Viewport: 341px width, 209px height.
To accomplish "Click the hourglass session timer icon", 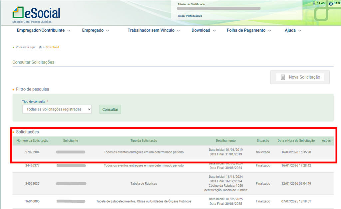I will (313, 3).
